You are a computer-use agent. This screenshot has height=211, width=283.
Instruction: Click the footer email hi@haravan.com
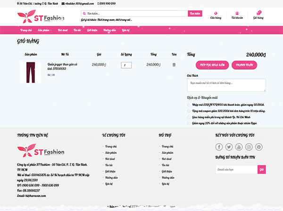tap(35, 196)
